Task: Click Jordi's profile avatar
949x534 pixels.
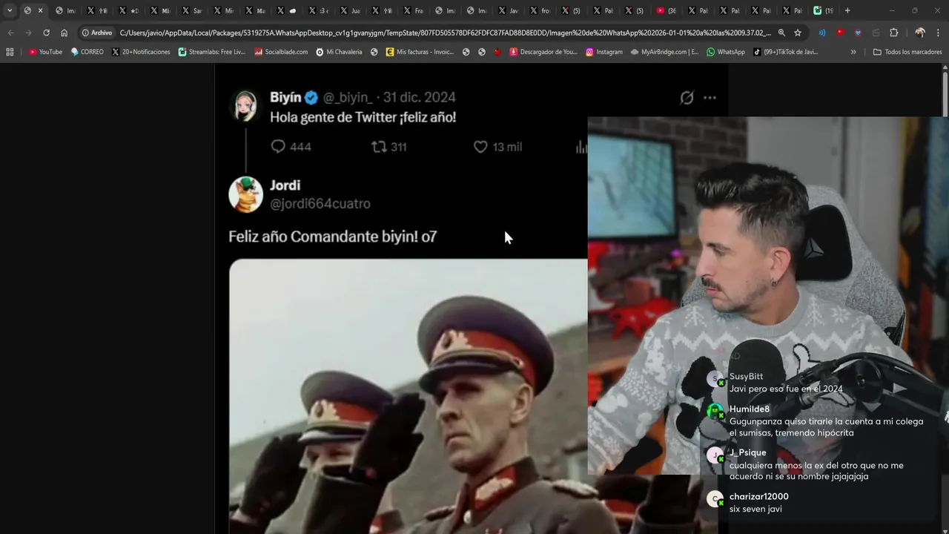Action: pos(245,194)
